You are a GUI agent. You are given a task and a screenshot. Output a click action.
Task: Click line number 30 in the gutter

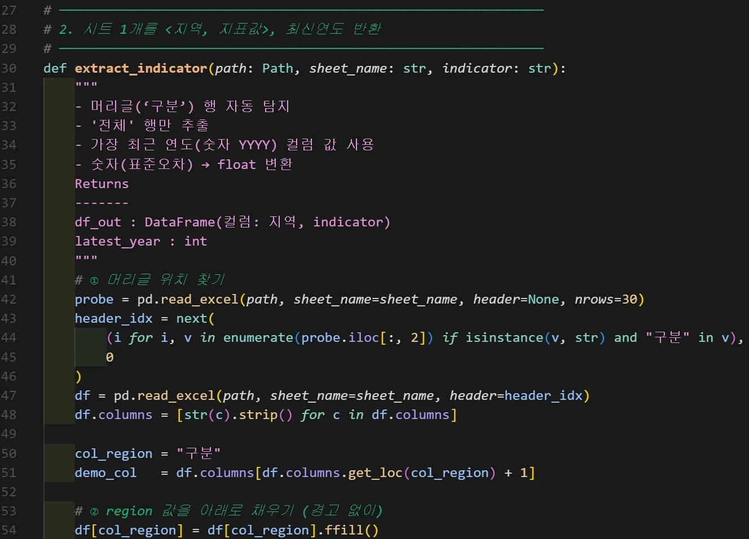point(8,68)
